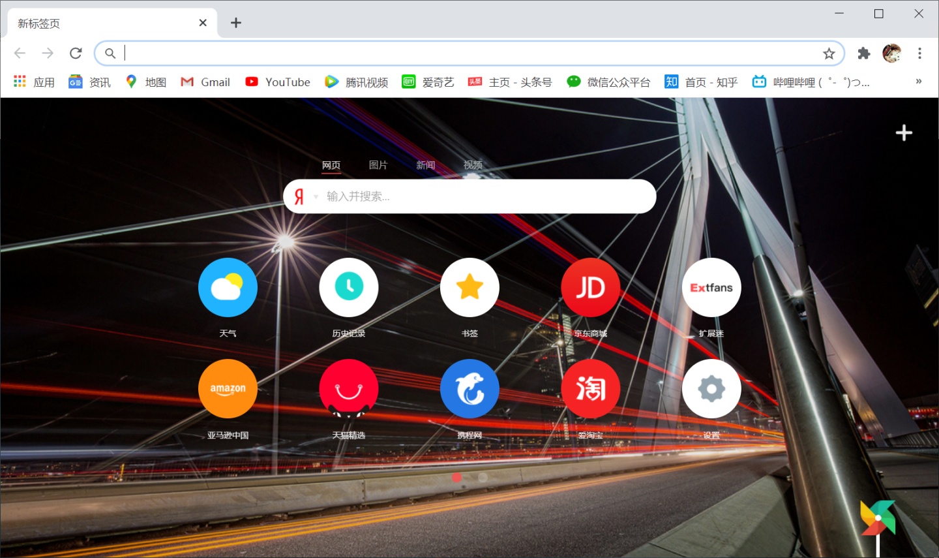The width and height of the screenshot is (939, 558).
Task: Maximize the Chrome window
Action: (879, 14)
